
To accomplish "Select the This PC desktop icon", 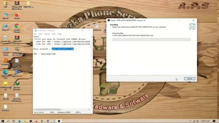I will point(6,16).
